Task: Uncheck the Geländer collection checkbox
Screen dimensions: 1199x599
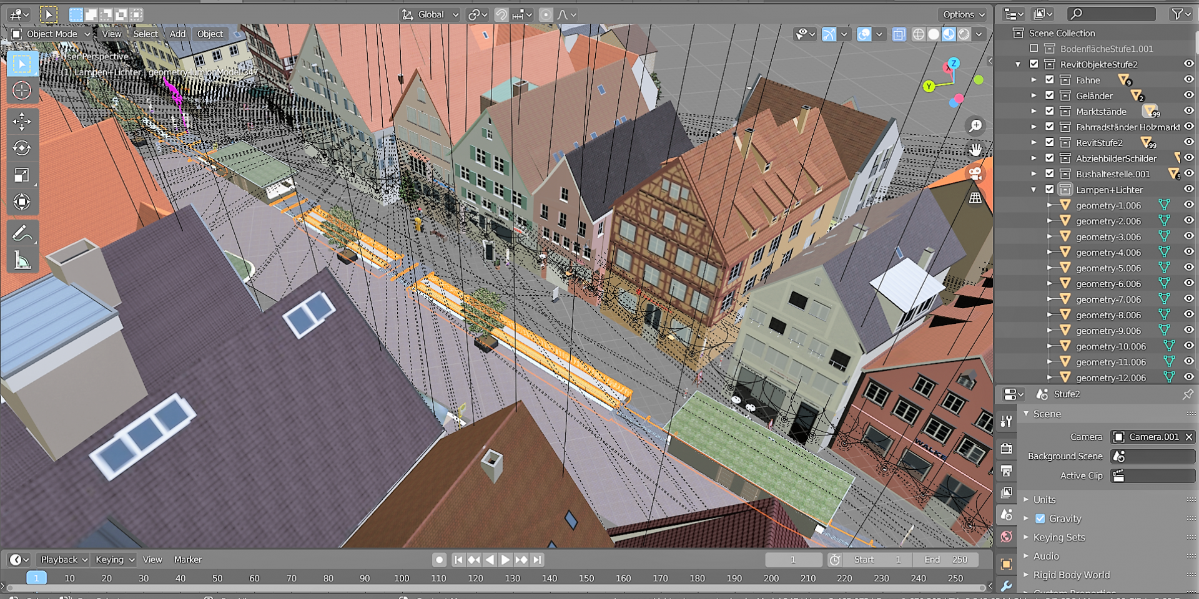Action: [x=1049, y=95]
